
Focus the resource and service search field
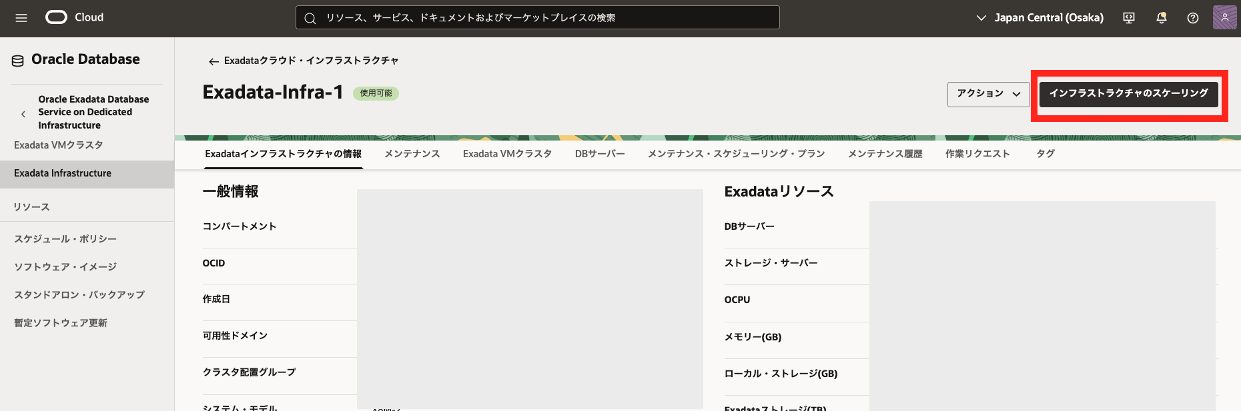pos(537,18)
